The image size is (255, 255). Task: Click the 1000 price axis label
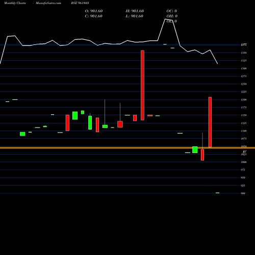coord(244,162)
